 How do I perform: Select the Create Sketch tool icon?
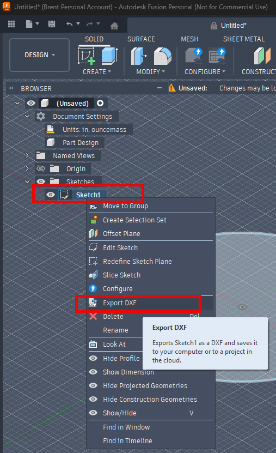tap(87, 56)
